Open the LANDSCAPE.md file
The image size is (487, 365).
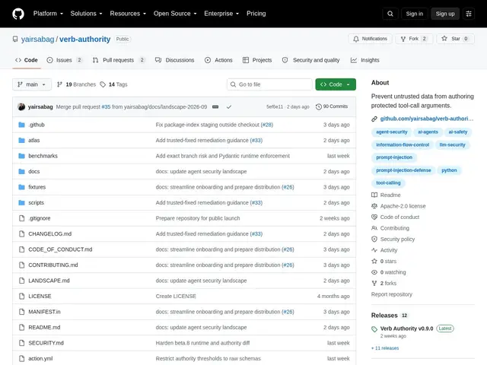click(49, 281)
